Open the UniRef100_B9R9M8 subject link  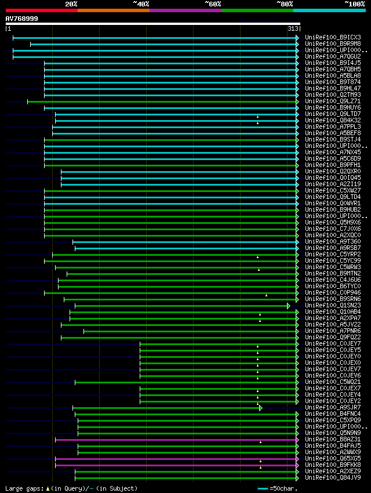pos(333,43)
